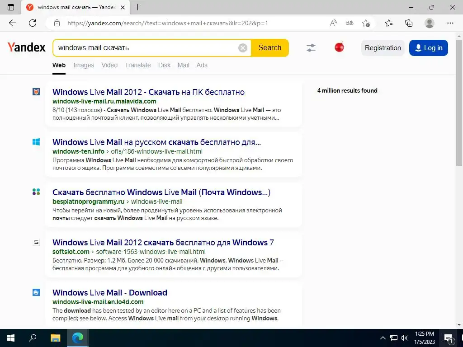Open the Mail tab
Image resolution: width=463 pixels, height=347 pixels.
[184, 65]
